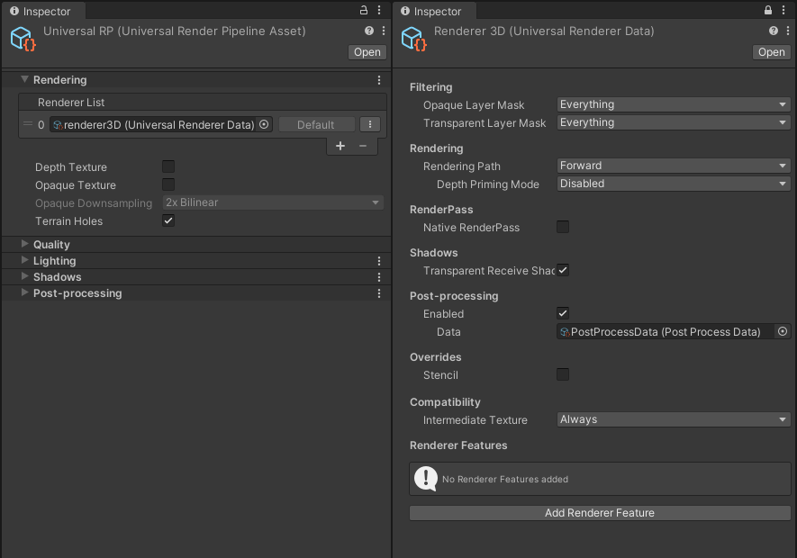Open Intermediate Texture dropdown
Image resolution: width=797 pixels, height=558 pixels.
tap(674, 419)
